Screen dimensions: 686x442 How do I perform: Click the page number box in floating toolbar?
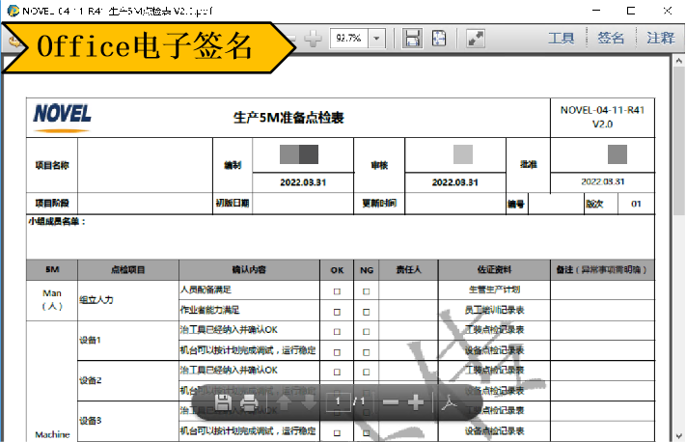[x=338, y=402]
